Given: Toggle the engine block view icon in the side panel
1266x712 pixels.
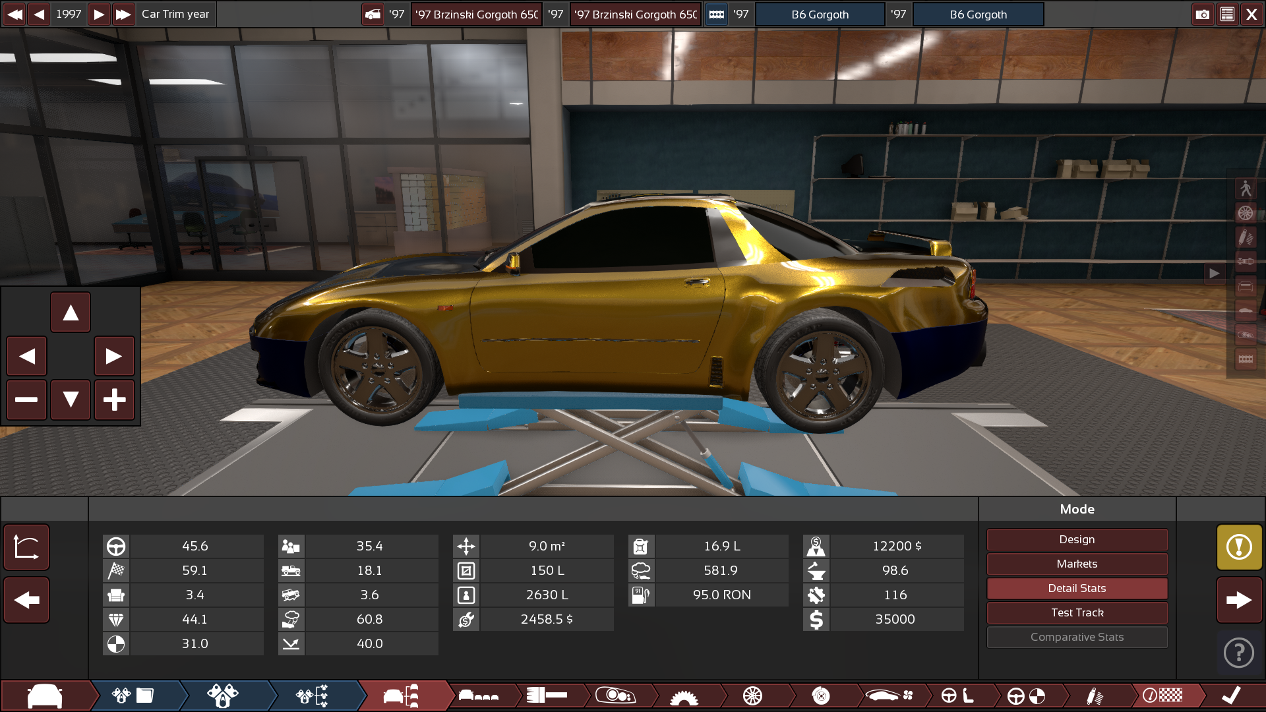Looking at the screenshot, I should click(x=1246, y=359).
